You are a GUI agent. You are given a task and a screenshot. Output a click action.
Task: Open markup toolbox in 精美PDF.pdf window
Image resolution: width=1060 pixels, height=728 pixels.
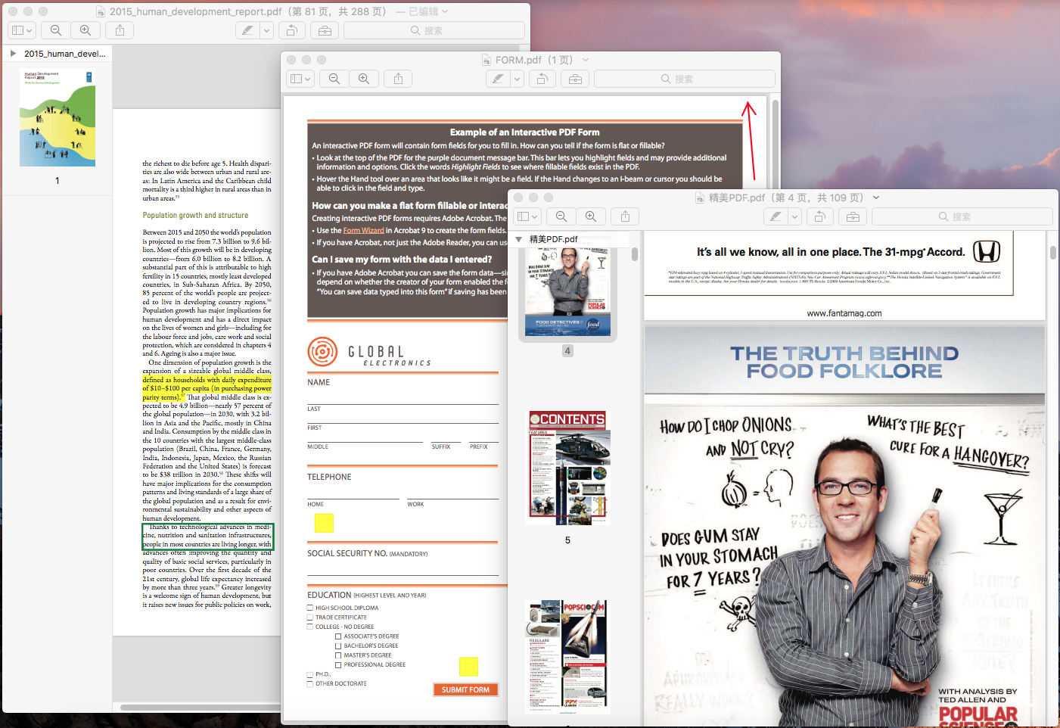point(853,216)
